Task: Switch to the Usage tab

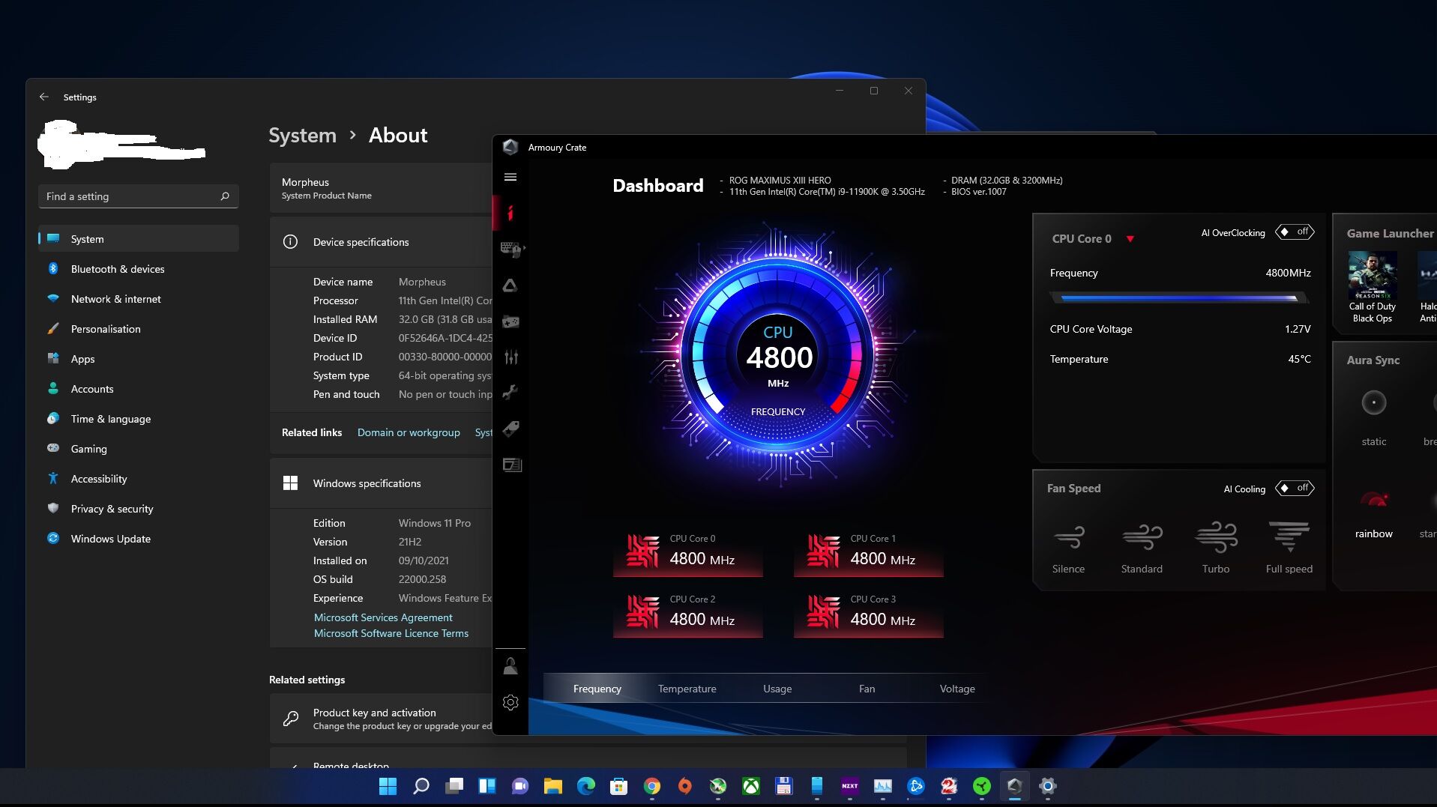Action: click(x=777, y=689)
